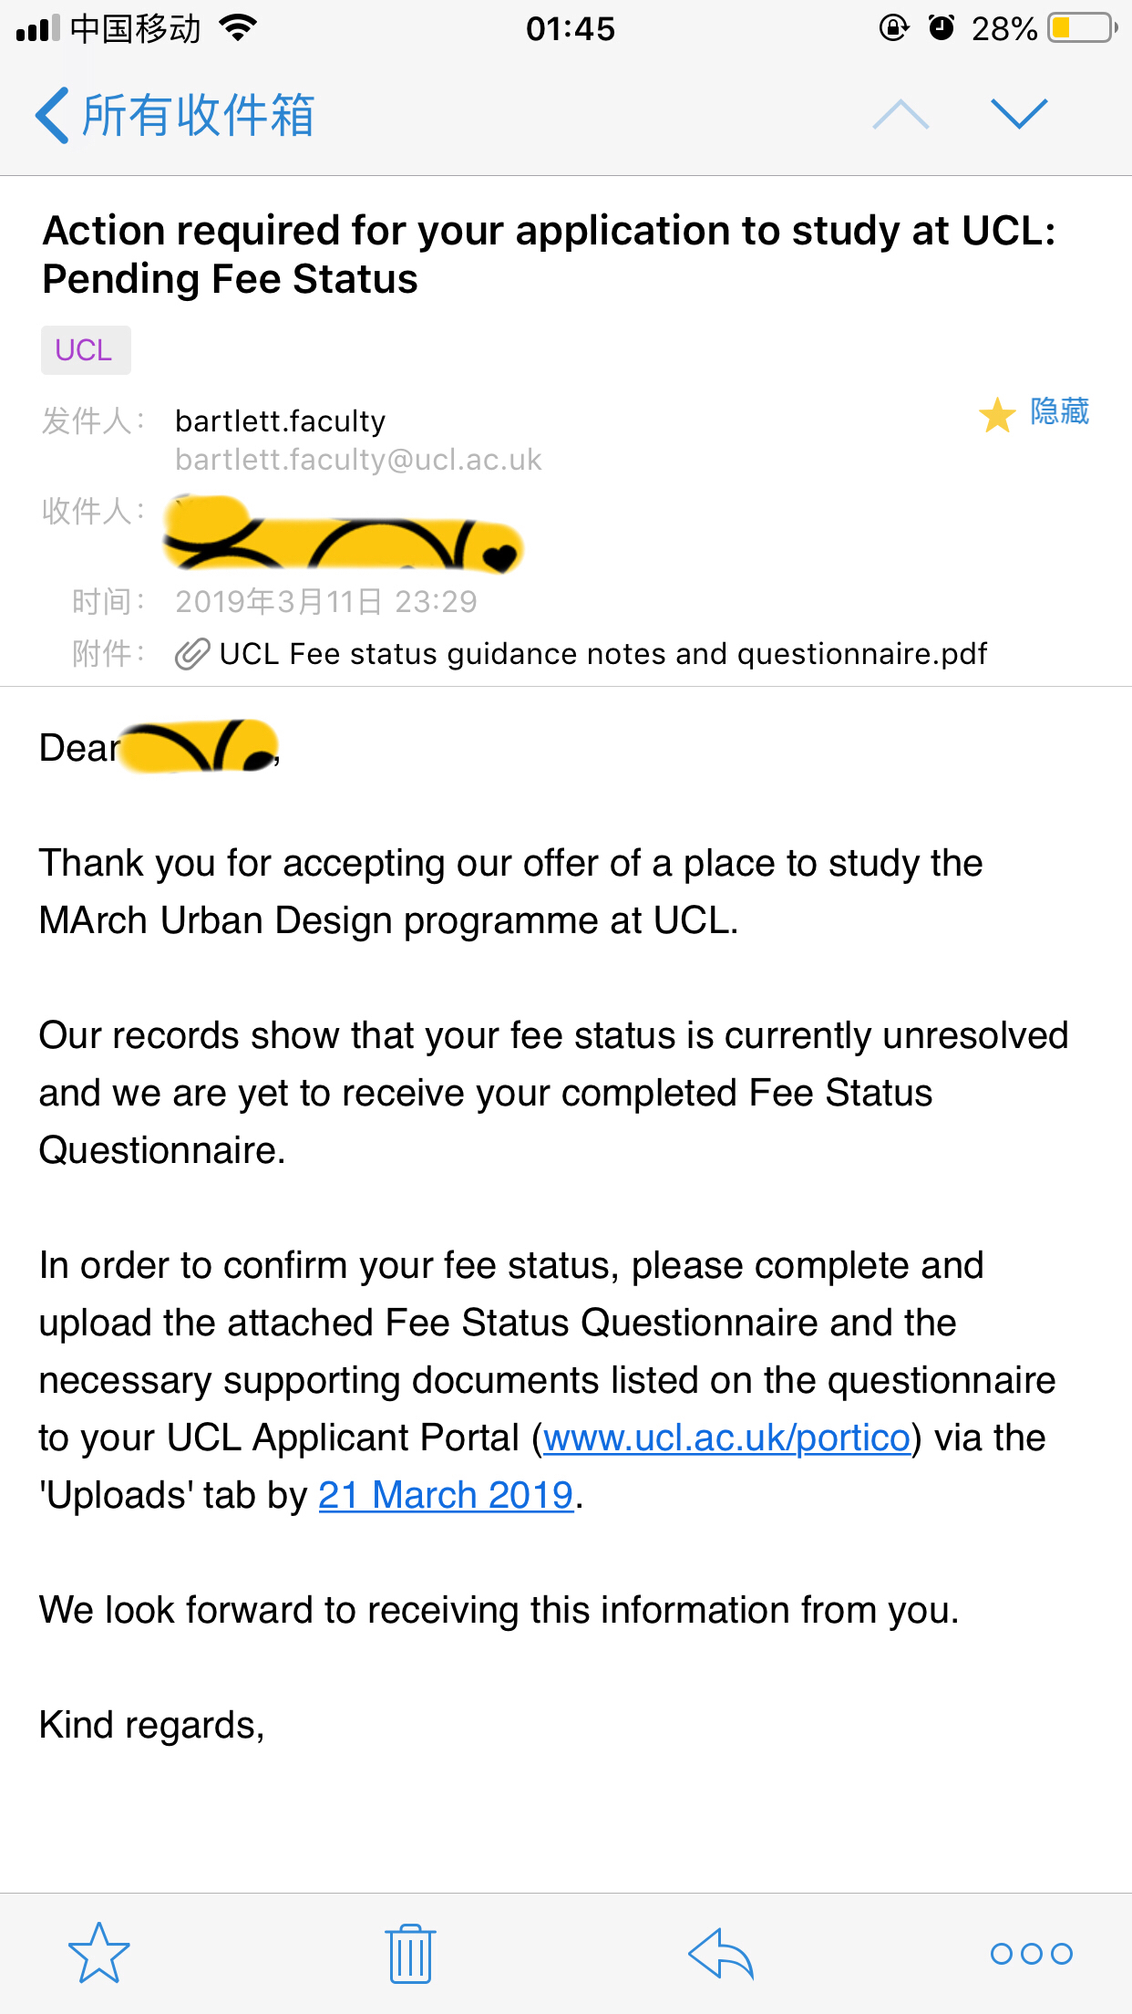Delete email using trash icon

coord(410,1953)
